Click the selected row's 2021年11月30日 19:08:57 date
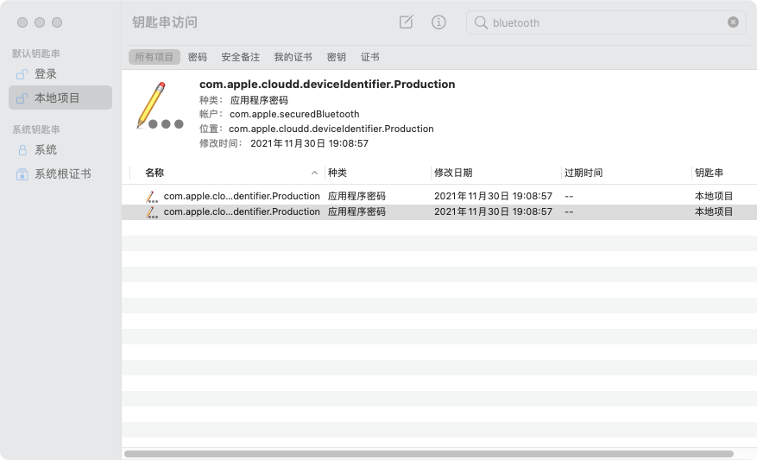 click(x=493, y=211)
